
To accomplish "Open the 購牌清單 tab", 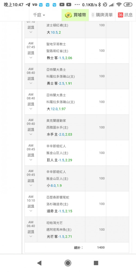I will 102,15.
